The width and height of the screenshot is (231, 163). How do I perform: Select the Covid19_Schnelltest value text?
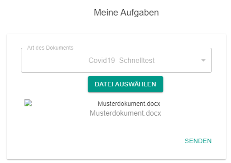coord(122,60)
